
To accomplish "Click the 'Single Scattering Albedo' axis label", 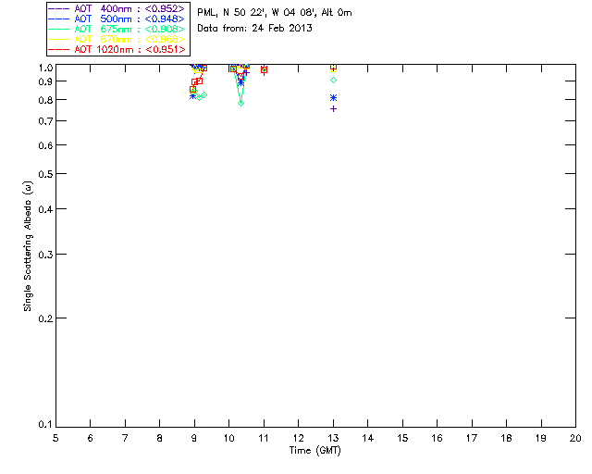I will coord(28,246).
